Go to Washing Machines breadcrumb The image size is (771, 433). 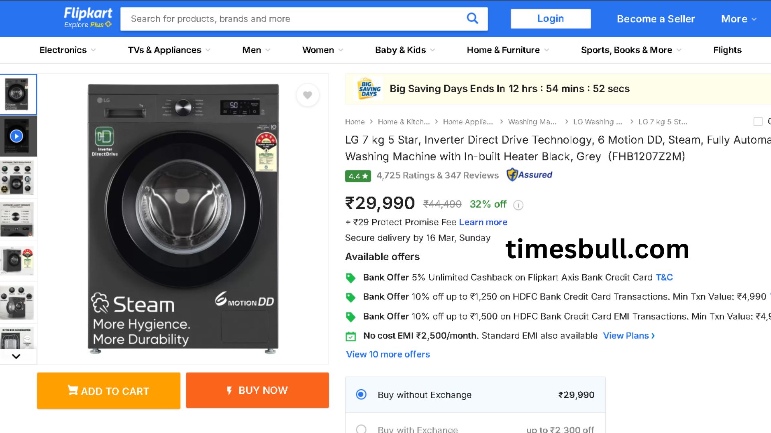532,122
